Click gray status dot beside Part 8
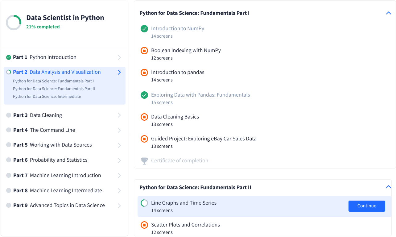 pos(9,190)
